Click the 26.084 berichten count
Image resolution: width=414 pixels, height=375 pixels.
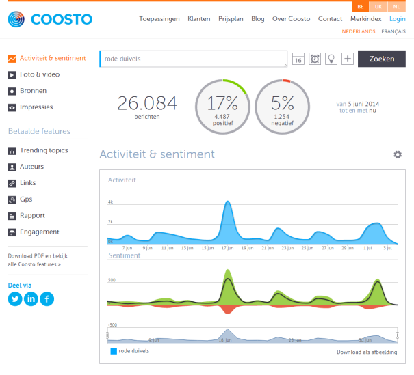coord(147,107)
